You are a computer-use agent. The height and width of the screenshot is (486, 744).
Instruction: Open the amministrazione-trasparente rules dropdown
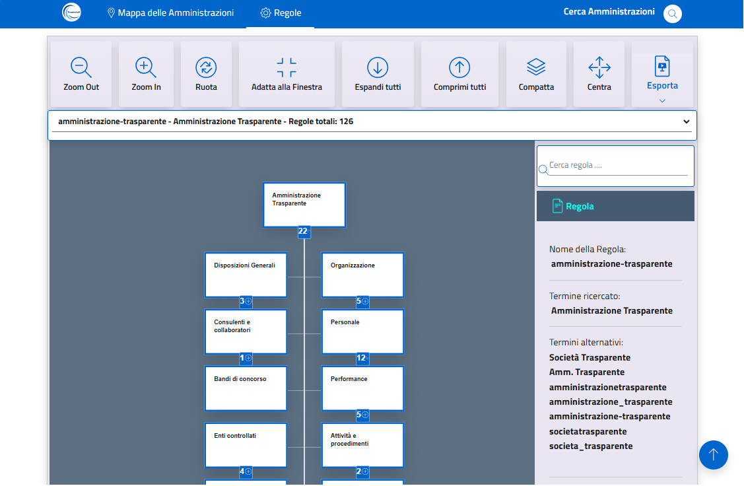point(372,122)
